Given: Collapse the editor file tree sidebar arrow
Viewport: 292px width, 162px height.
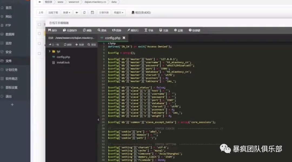Looking at the screenshot, I should point(98,120).
